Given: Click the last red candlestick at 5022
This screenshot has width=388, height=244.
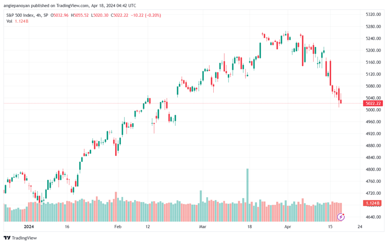Looking at the screenshot, I should 341,101.
